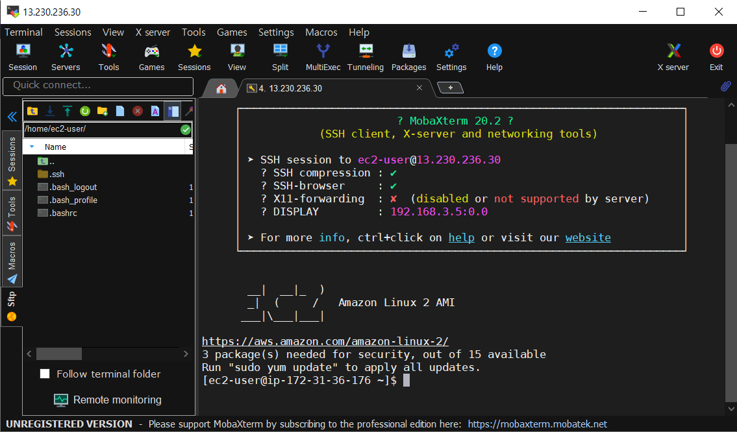The image size is (737, 432).
Task: Create a new file in SFTP browser
Action: point(120,111)
